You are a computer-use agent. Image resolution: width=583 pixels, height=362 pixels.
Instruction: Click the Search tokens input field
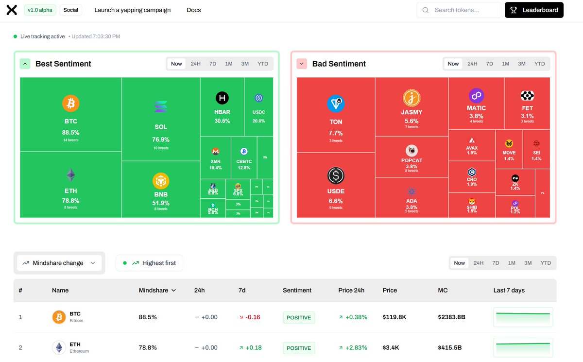[459, 10]
